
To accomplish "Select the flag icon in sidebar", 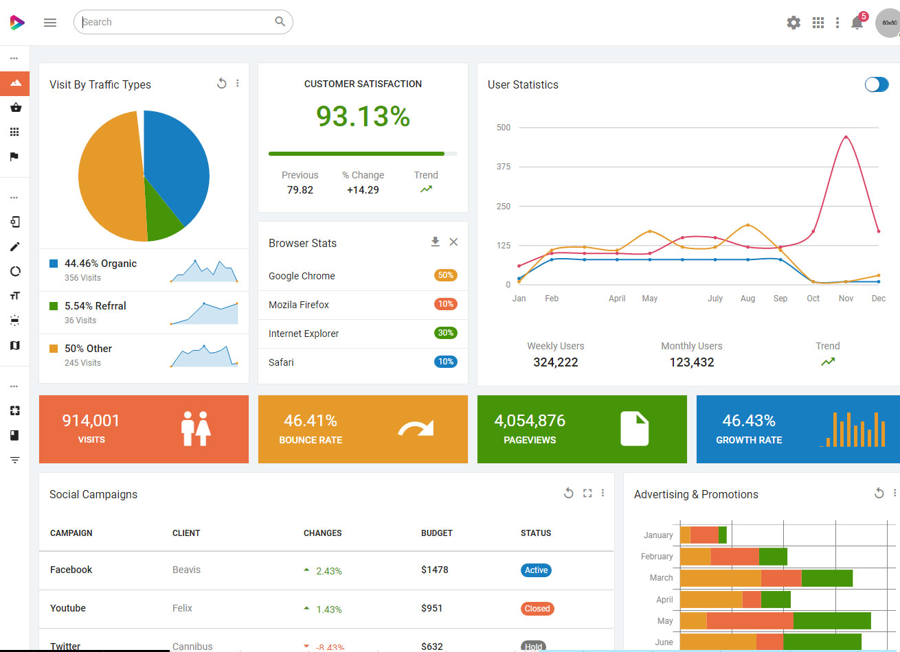I will [15, 157].
